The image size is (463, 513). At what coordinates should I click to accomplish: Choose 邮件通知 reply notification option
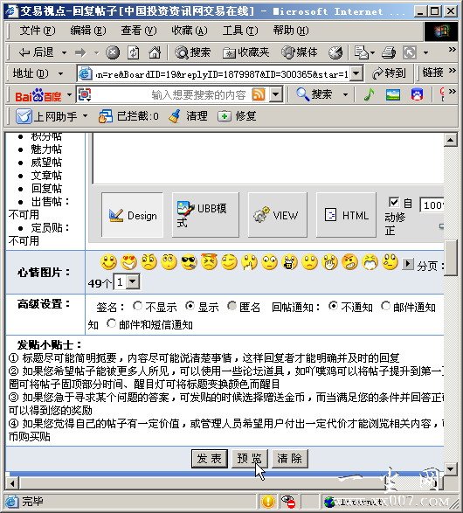[386, 306]
